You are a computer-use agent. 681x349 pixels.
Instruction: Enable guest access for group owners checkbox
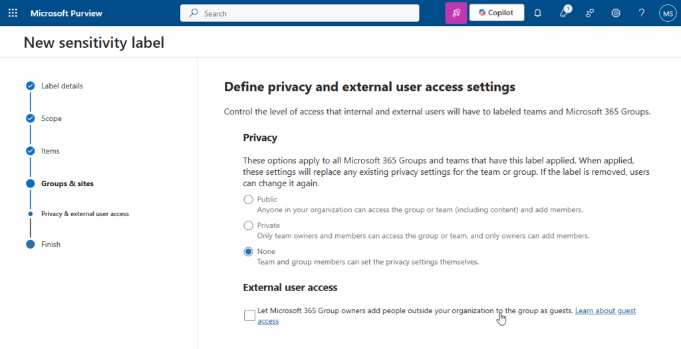(249, 315)
